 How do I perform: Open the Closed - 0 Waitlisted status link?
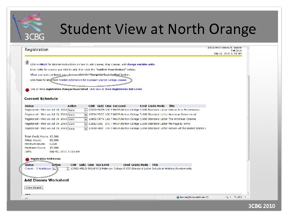tap(38, 168)
